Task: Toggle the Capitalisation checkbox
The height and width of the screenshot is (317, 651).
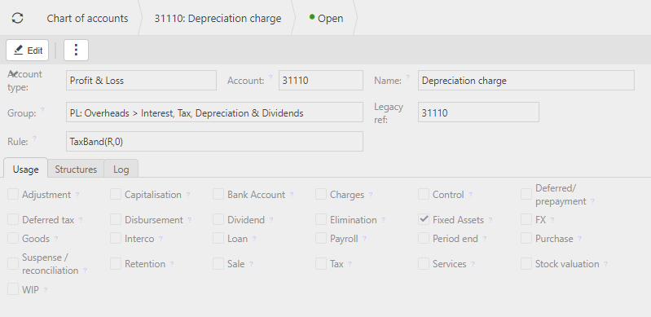Action: 116,194
